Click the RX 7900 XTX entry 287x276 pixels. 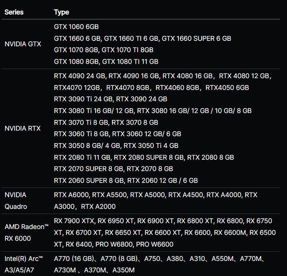pos(74,221)
